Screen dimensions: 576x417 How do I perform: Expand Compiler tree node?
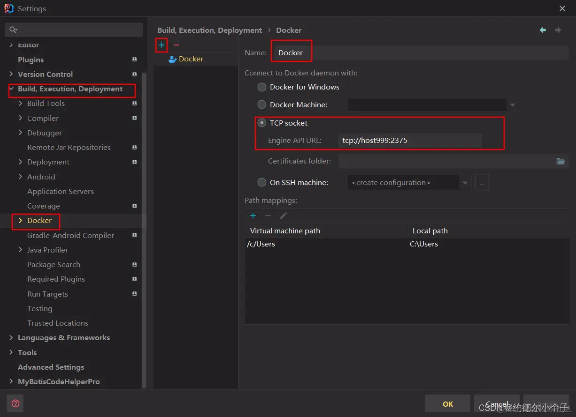point(20,118)
